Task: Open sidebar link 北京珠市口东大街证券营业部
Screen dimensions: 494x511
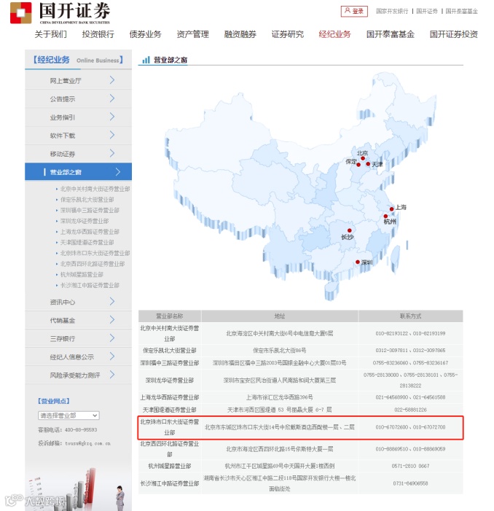Action: (95, 253)
